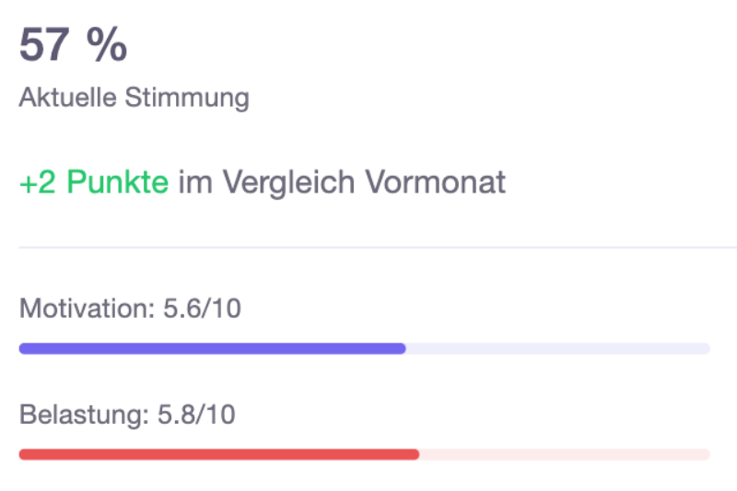
Task: Click the 5.8/10 Belastung score
Action: tap(196, 415)
